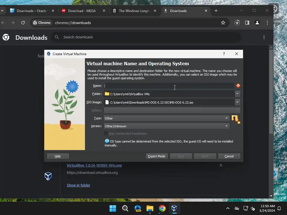Click Chrome address bar chrome://downloads

pos(73,23)
